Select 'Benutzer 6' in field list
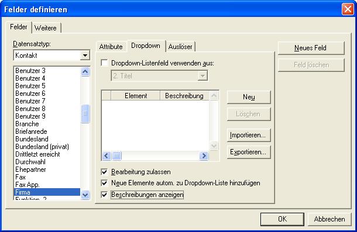The image size is (357, 232). pos(47,94)
